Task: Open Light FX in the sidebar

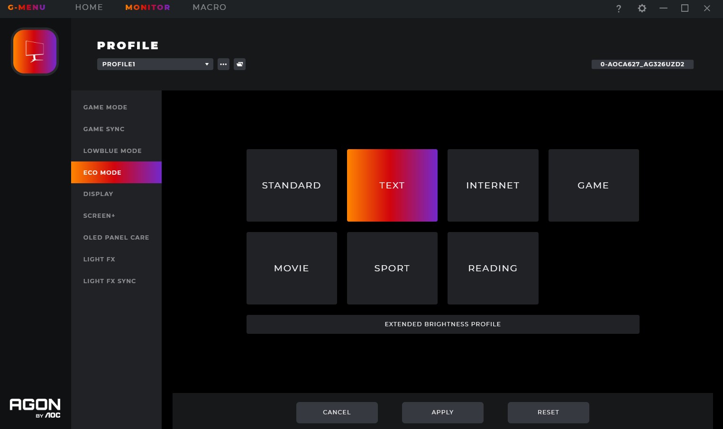Action: (x=116, y=259)
